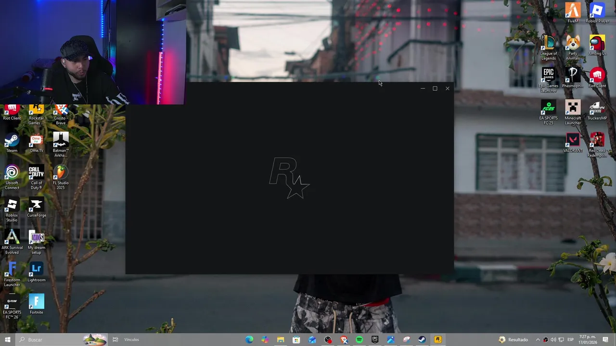
Task: Launch the Roblox Player shortcut
Action: [x=597, y=13]
